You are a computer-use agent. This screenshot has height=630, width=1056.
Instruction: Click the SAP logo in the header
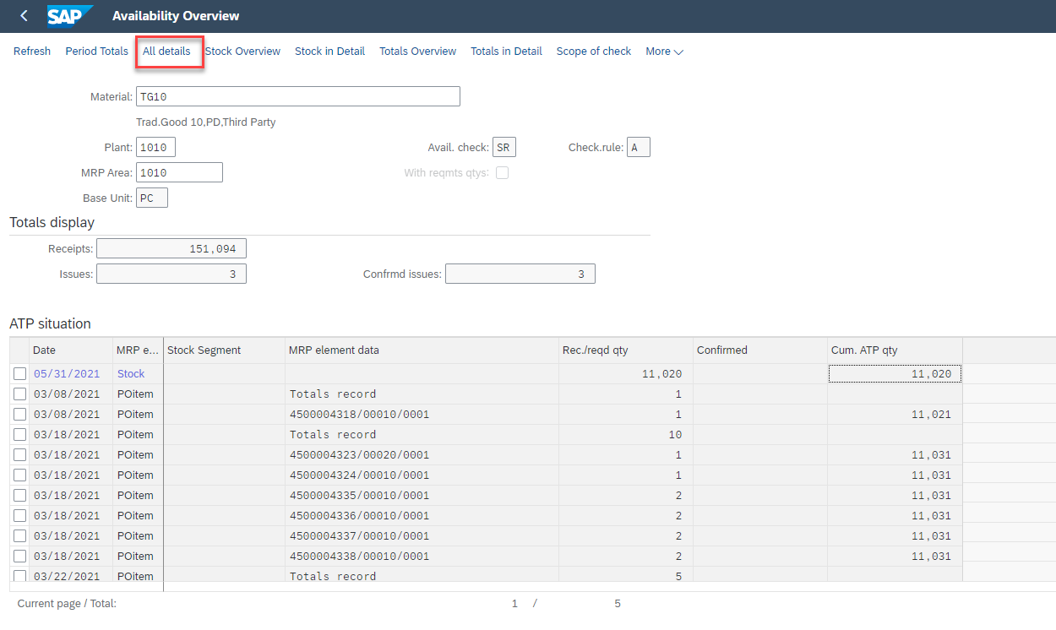click(70, 15)
